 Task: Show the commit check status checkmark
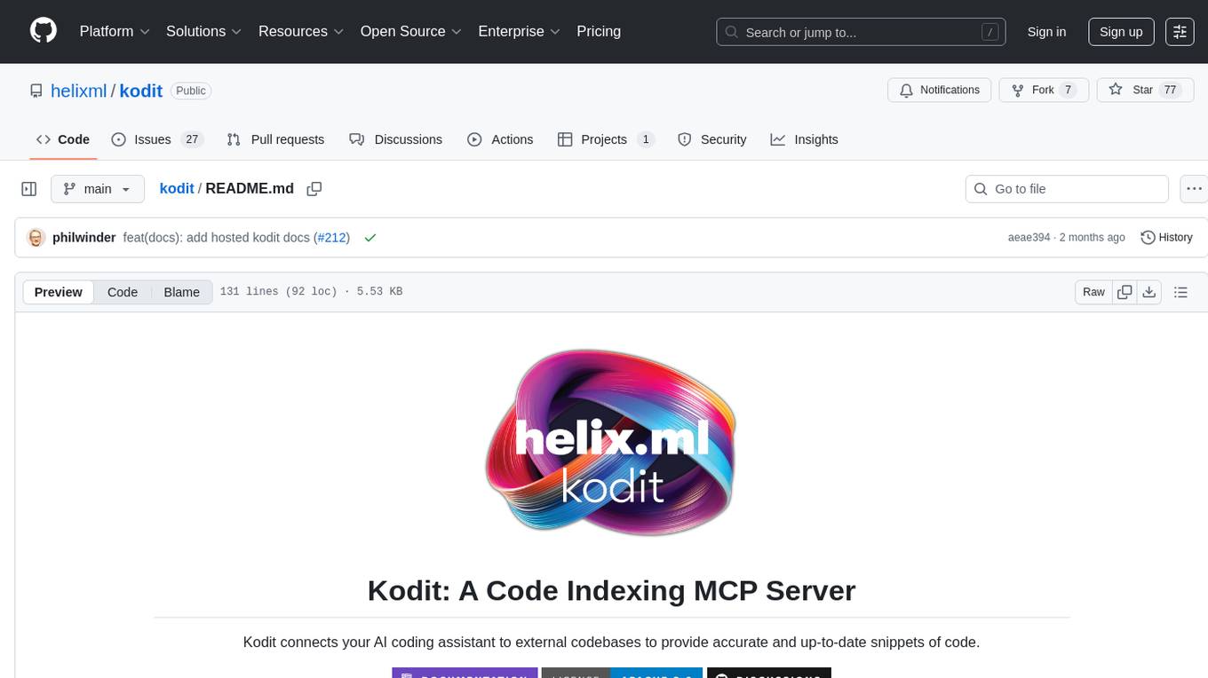click(x=370, y=238)
